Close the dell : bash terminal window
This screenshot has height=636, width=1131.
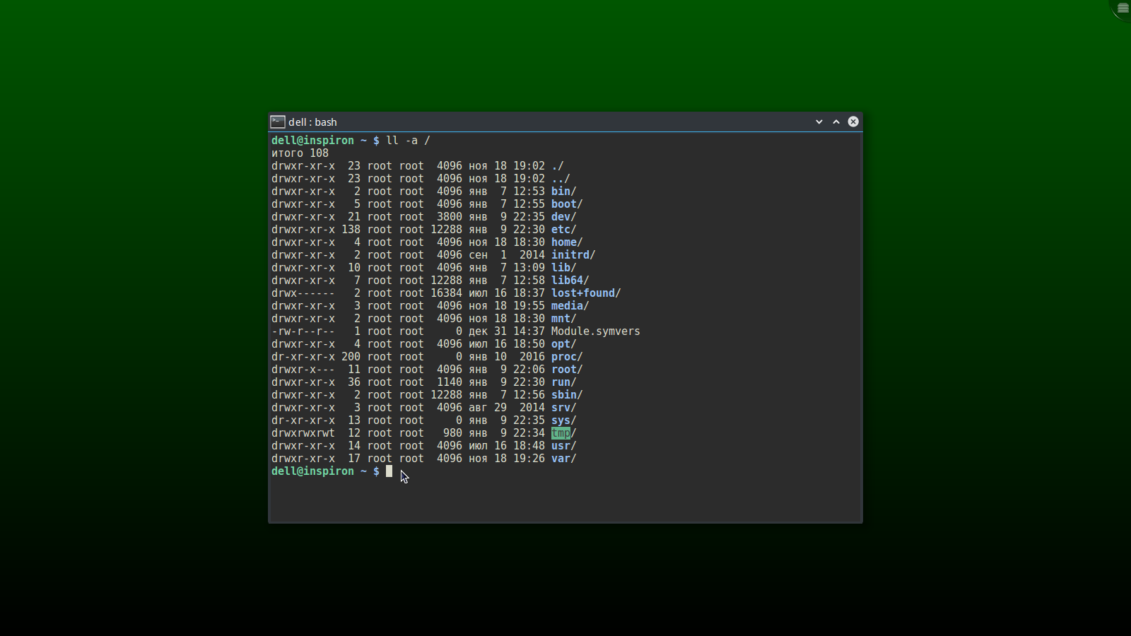pyautogui.click(x=853, y=122)
